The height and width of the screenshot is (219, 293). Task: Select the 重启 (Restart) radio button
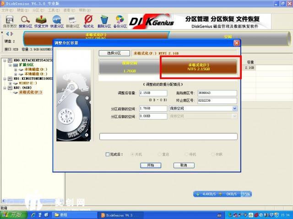click(160, 154)
